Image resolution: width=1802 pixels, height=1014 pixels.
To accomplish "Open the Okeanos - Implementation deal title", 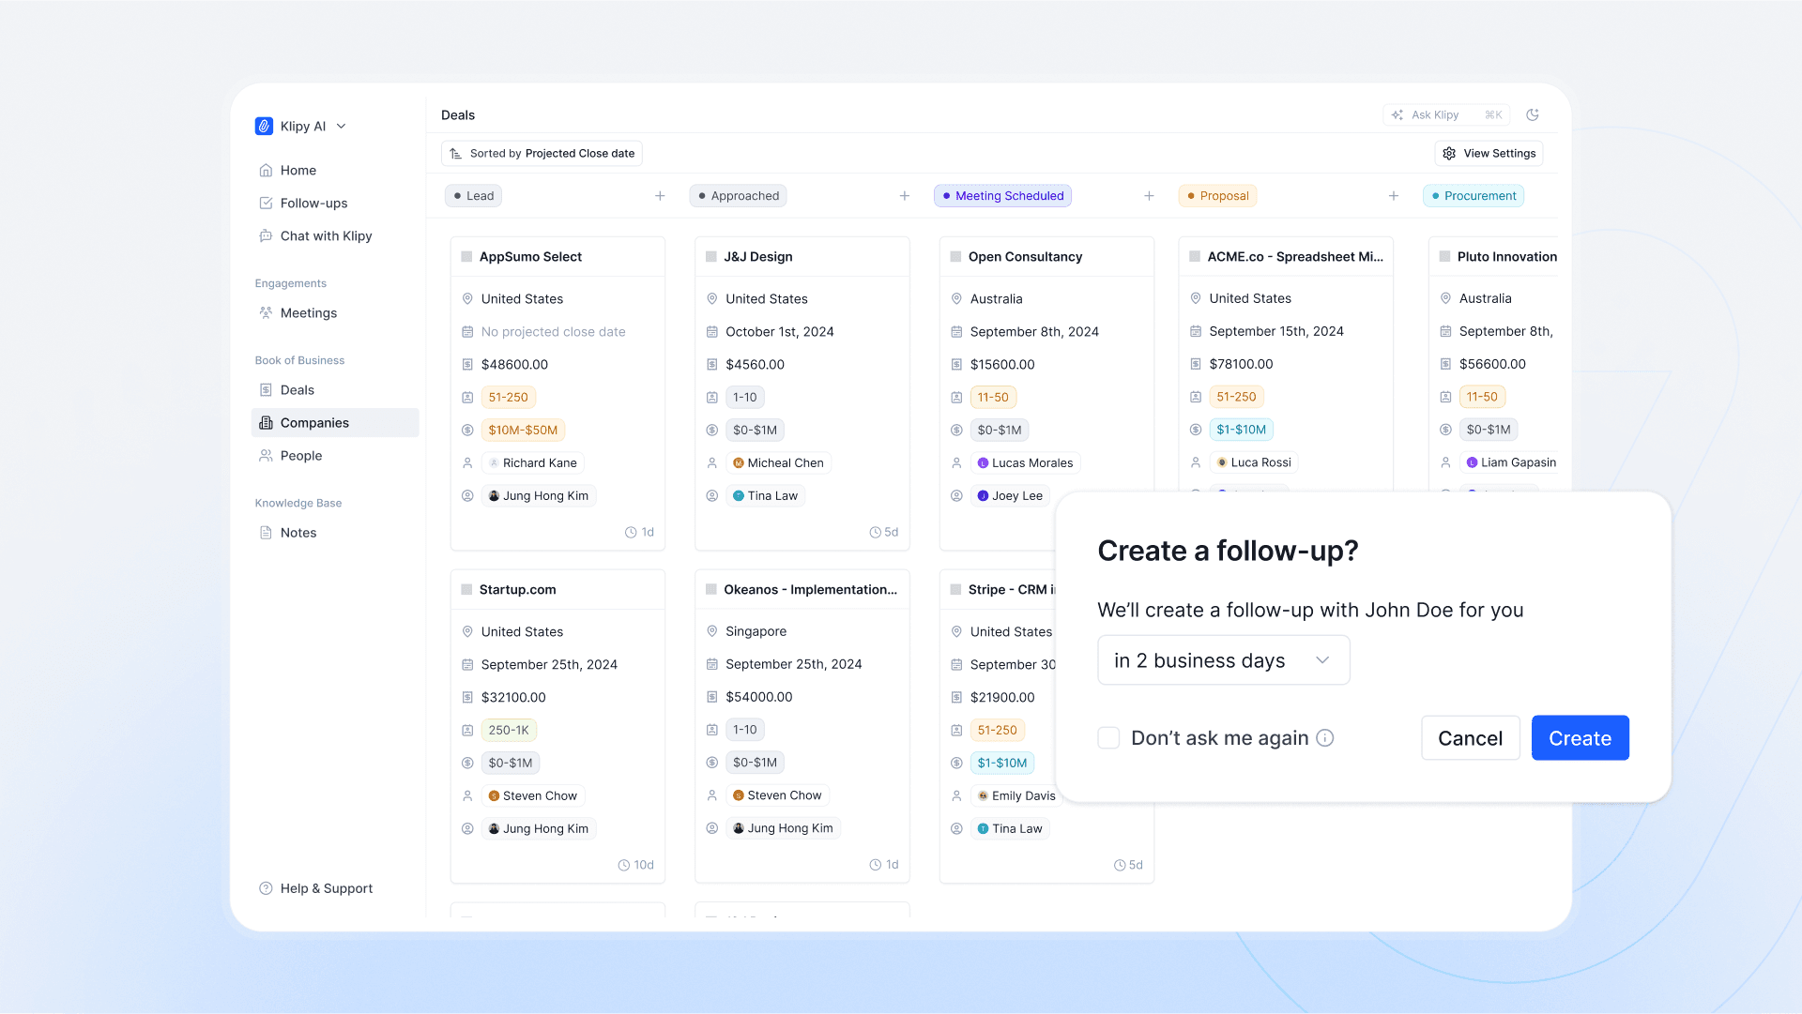I will coord(810,590).
